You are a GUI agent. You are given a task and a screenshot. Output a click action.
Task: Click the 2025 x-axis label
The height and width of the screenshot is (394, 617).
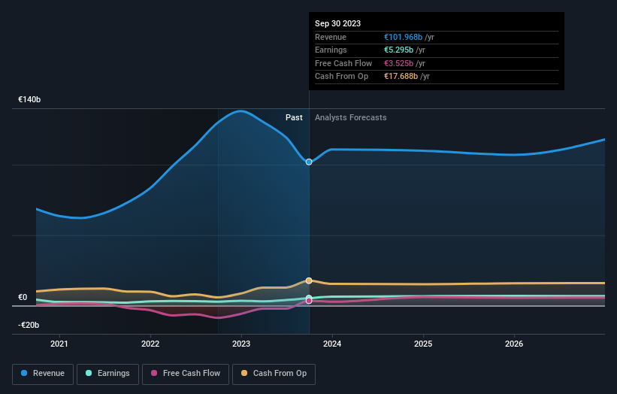(423, 344)
